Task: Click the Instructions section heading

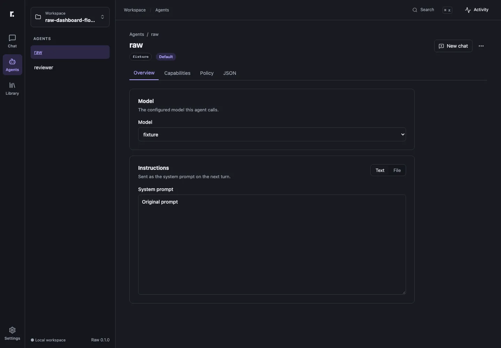Action: pos(153,168)
